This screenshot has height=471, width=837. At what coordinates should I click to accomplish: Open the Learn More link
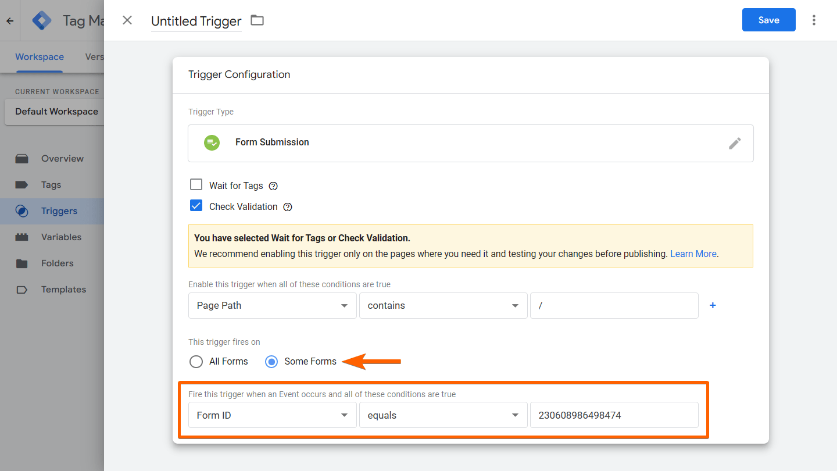pos(693,254)
